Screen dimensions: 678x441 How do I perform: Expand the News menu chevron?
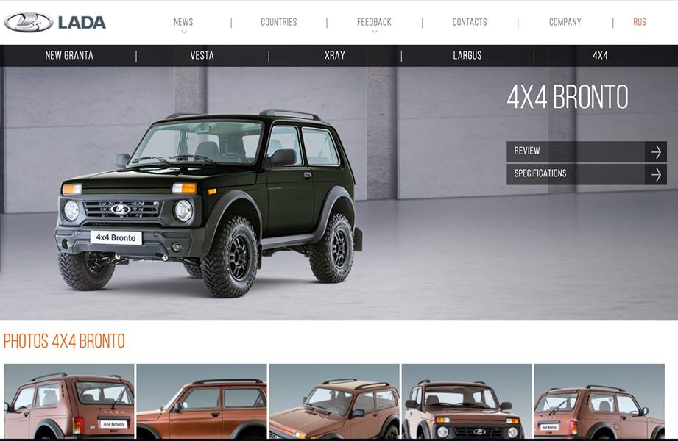[184, 32]
